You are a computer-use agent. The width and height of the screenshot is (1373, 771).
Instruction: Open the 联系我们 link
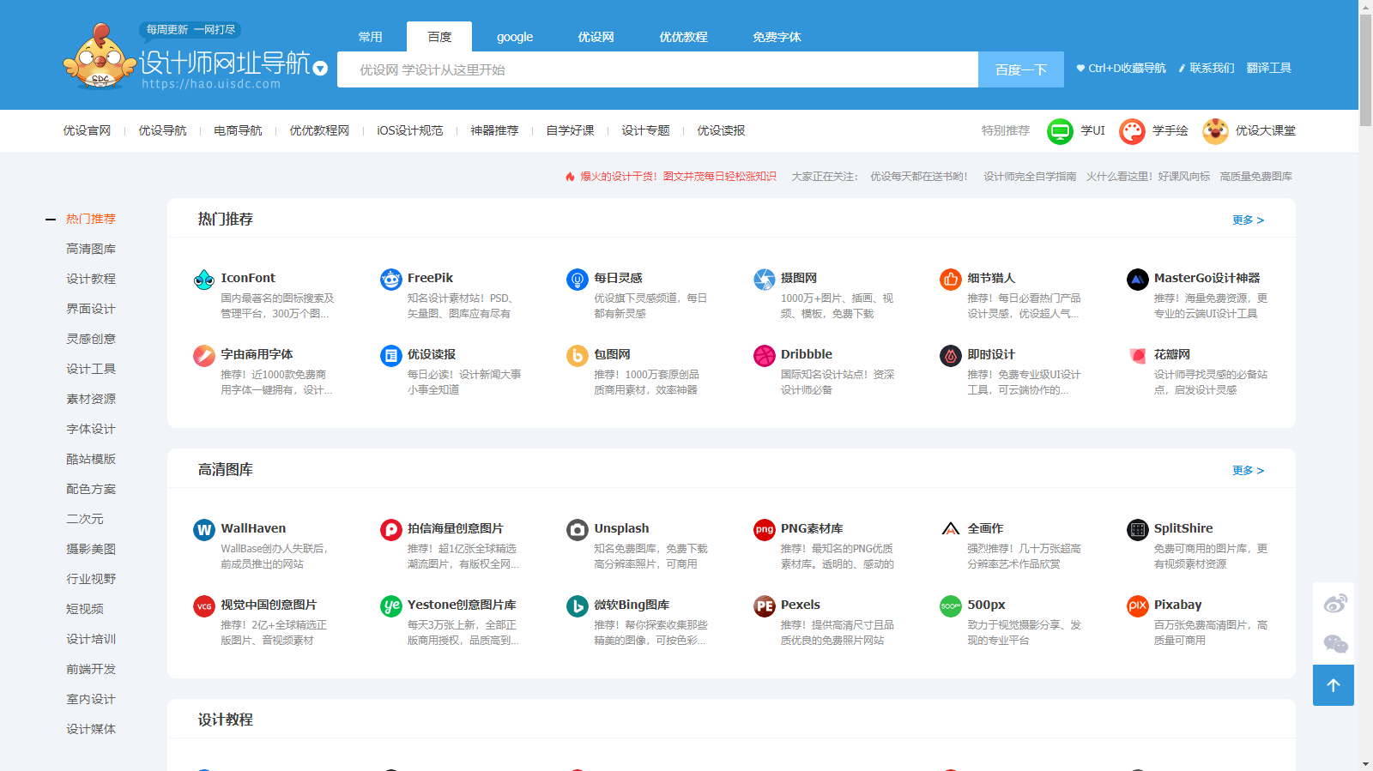tap(1207, 68)
